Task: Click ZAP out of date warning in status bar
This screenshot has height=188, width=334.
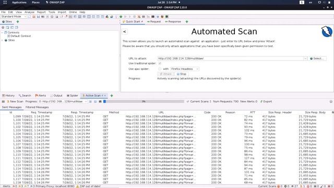Action: point(88,186)
